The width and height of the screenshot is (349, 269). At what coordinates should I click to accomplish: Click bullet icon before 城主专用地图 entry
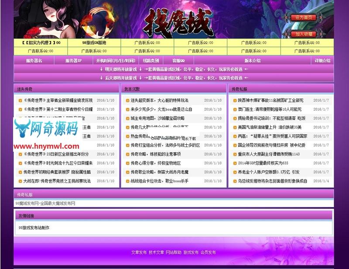coord(127,118)
